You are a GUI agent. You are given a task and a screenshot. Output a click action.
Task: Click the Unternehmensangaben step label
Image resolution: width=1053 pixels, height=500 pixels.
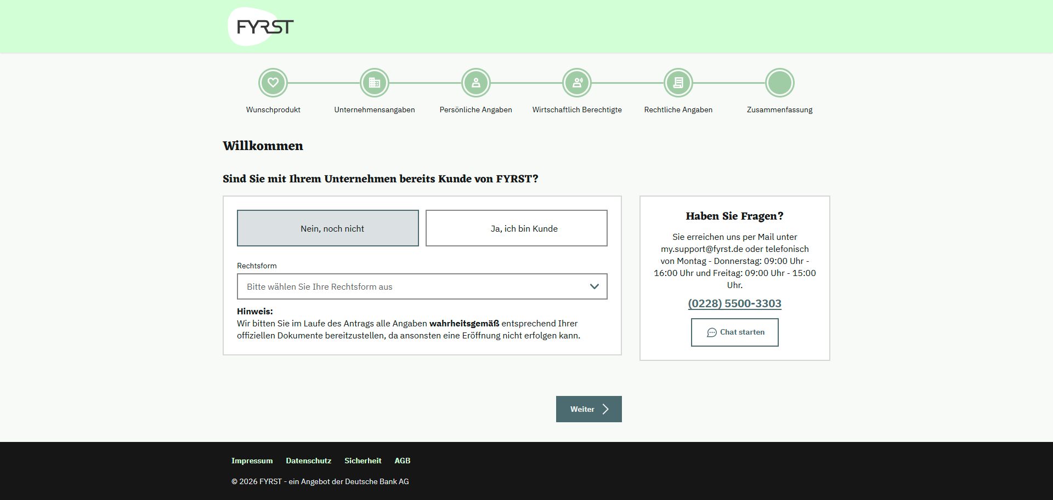(375, 110)
